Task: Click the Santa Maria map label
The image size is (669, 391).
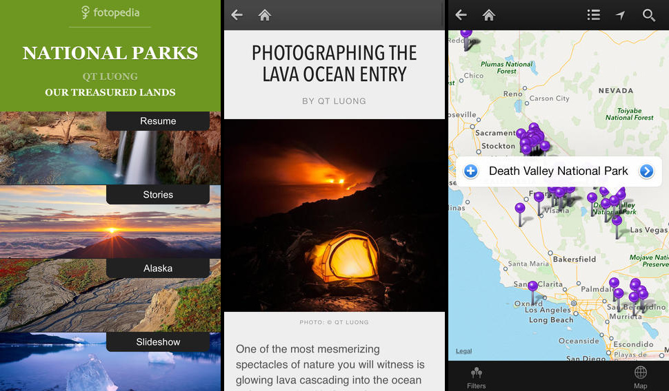Action: [x=528, y=264]
